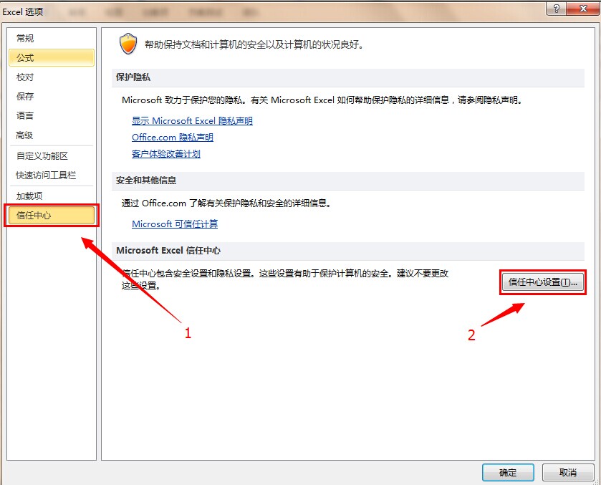Switch to the 校对 options page
The image size is (601, 485).
click(x=26, y=77)
